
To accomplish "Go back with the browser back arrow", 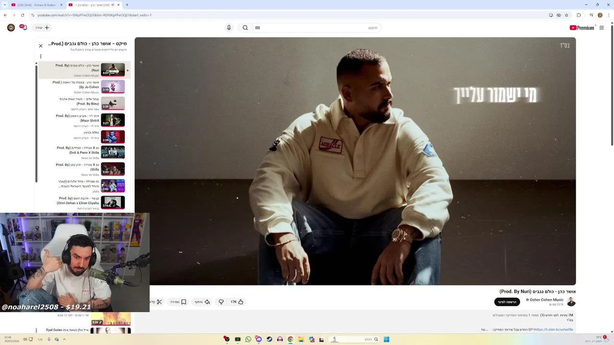I will [5, 15].
